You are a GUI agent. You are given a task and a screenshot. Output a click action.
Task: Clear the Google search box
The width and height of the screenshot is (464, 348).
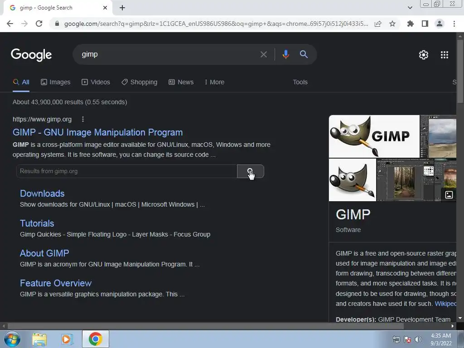[x=263, y=54]
